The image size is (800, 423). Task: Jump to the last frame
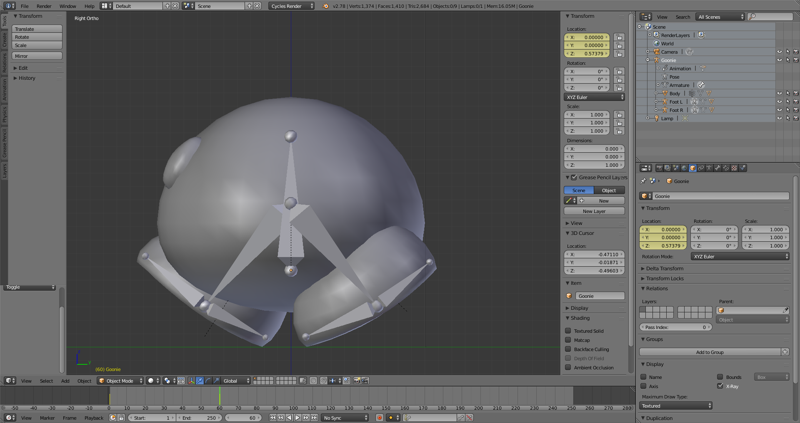point(314,418)
